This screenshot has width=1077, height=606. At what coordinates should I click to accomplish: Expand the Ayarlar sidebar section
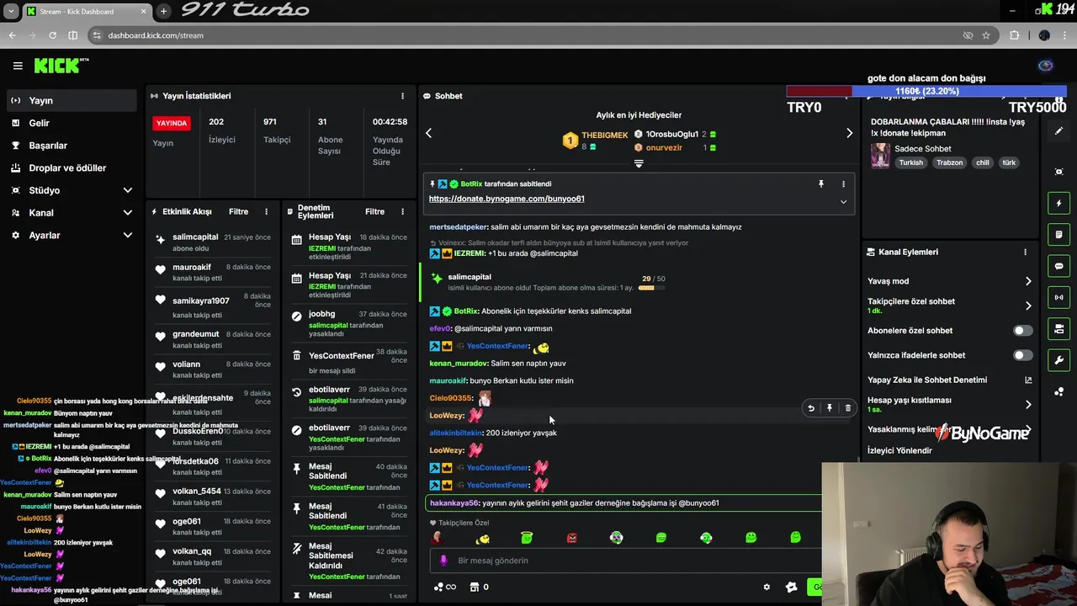point(71,236)
